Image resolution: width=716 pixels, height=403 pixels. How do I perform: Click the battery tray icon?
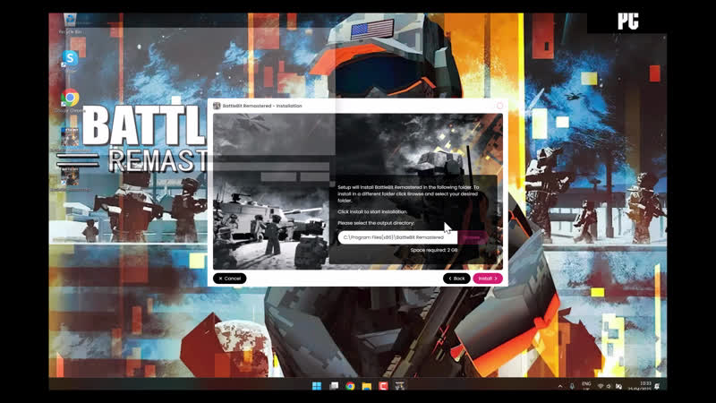click(618, 387)
